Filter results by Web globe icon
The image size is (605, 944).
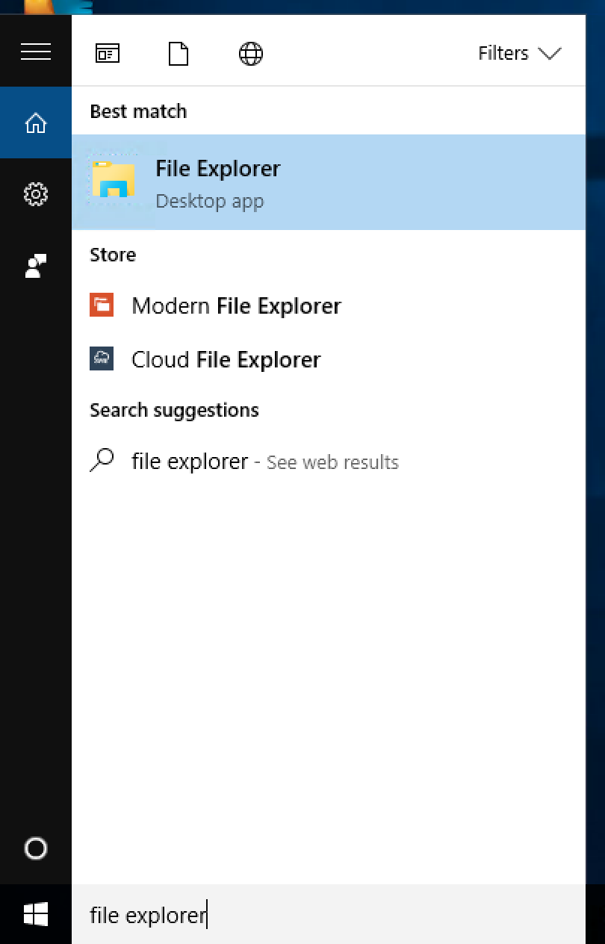click(x=251, y=53)
